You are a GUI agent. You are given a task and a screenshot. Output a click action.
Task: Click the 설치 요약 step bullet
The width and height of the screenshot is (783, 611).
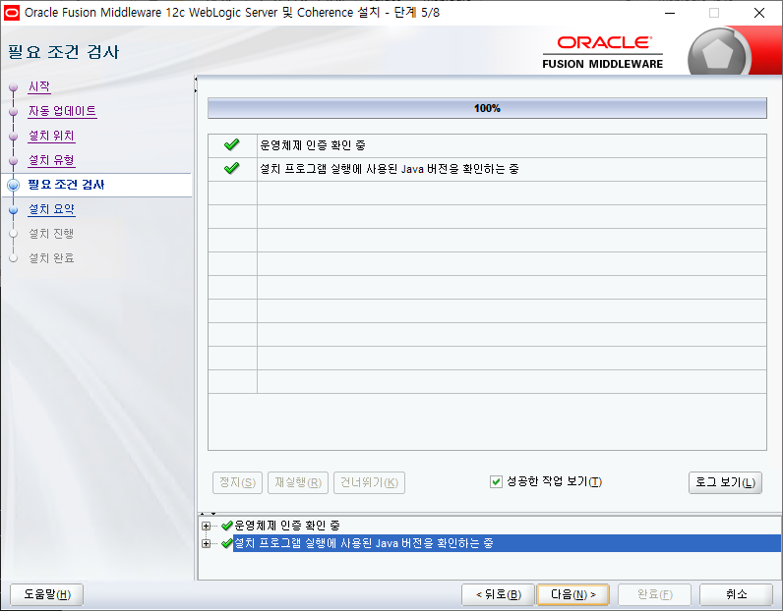click(14, 210)
